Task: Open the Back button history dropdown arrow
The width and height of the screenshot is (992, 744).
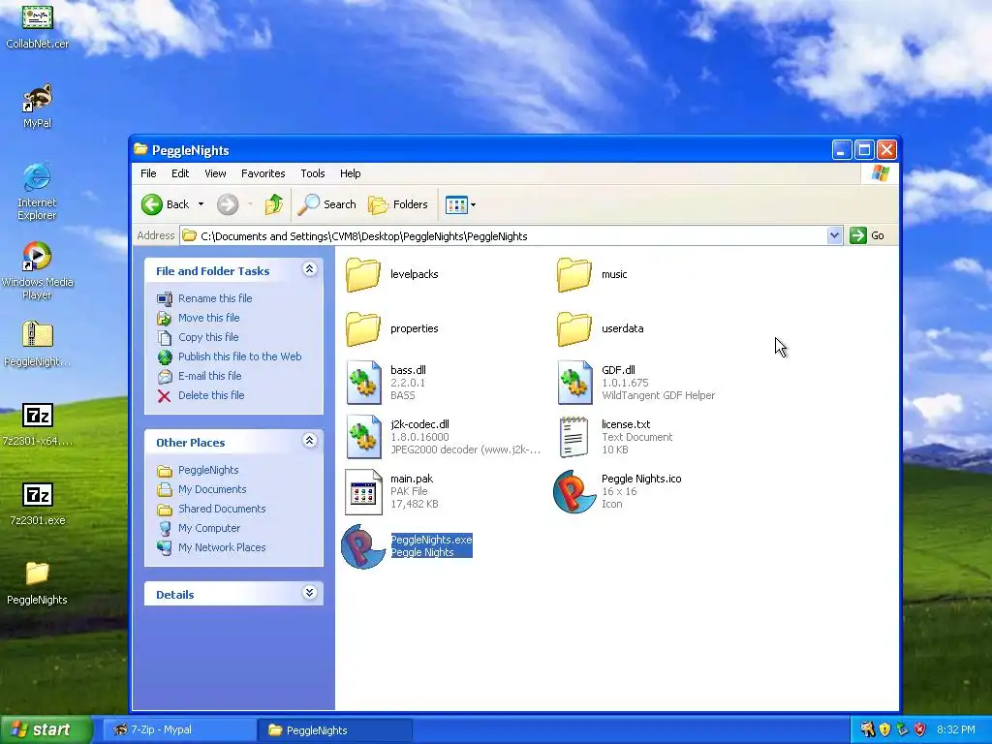Action: [x=201, y=204]
